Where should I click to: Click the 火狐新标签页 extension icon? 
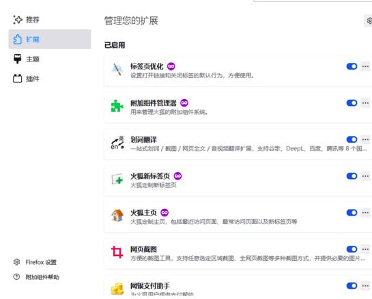pos(117,179)
